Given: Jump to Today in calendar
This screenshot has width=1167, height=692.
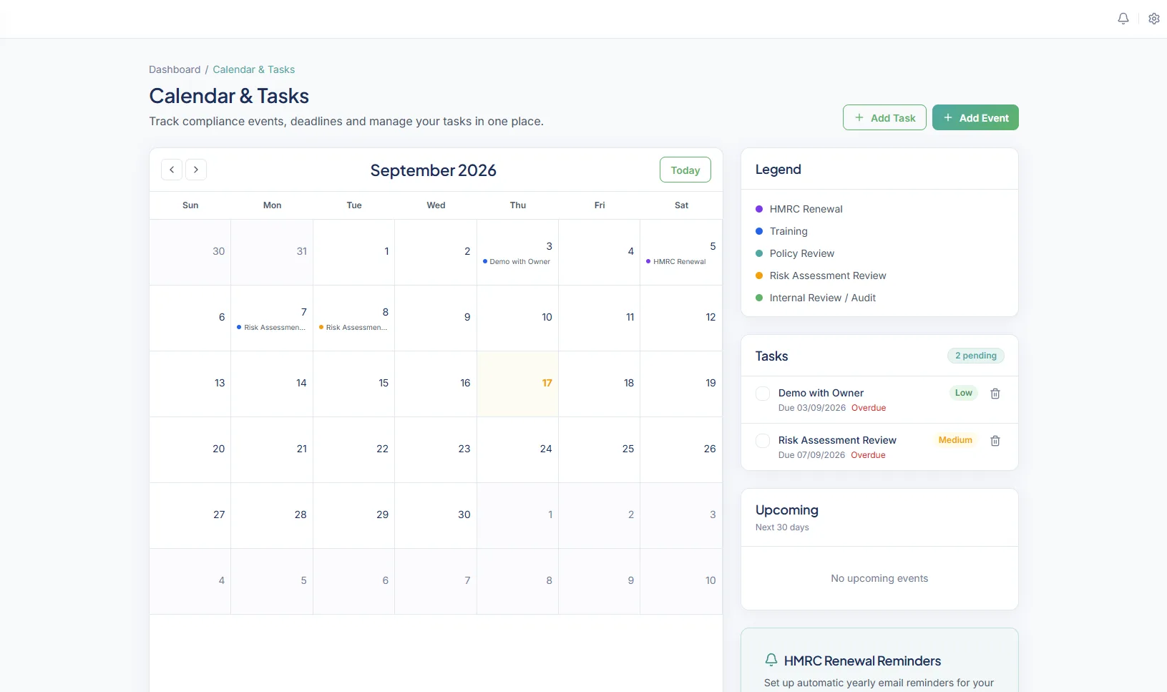Looking at the screenshot, I should 685,170.
